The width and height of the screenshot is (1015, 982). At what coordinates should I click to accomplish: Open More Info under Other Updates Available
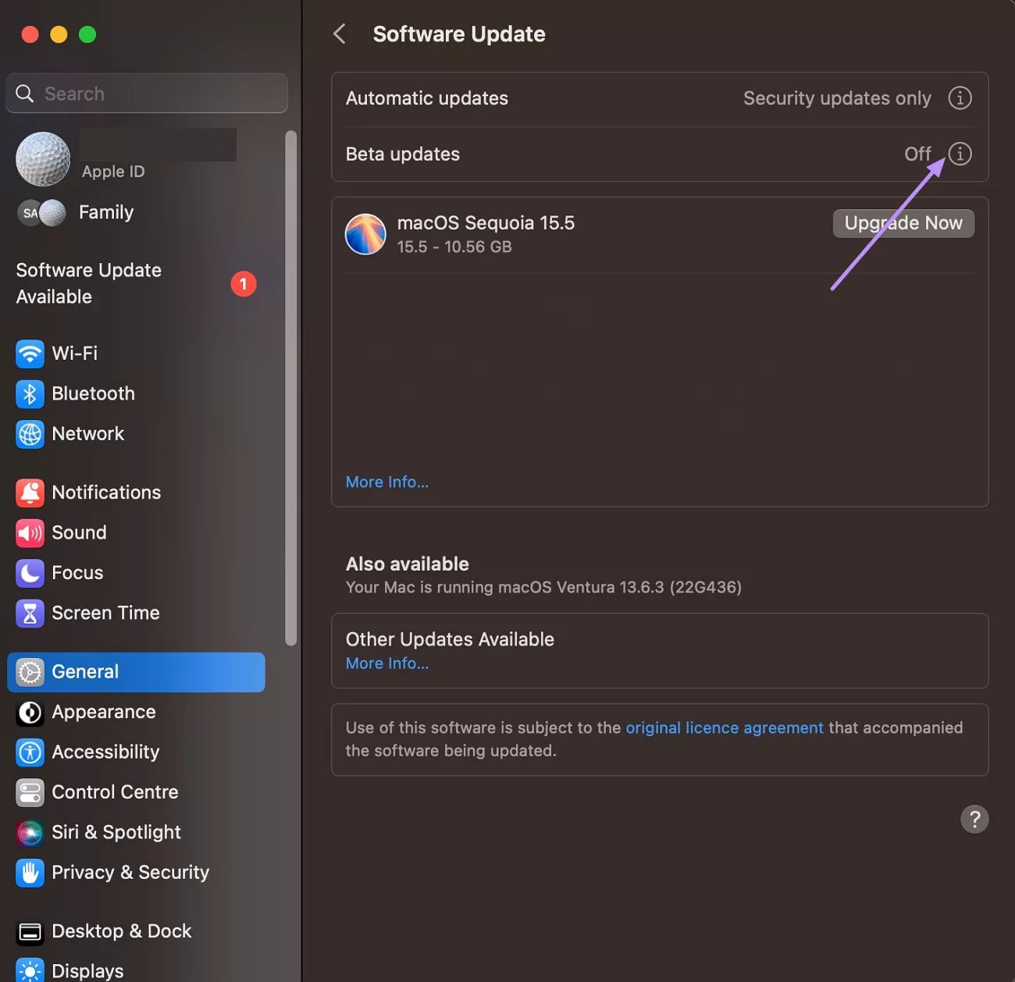[x=387, y=664]
